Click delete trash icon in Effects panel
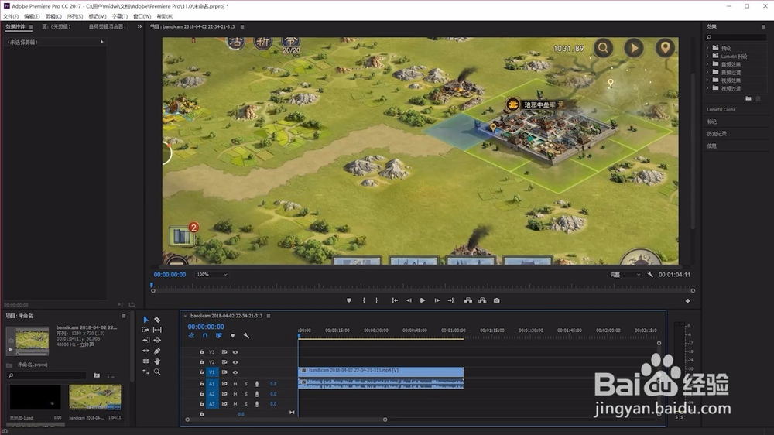 coord(759,99)
